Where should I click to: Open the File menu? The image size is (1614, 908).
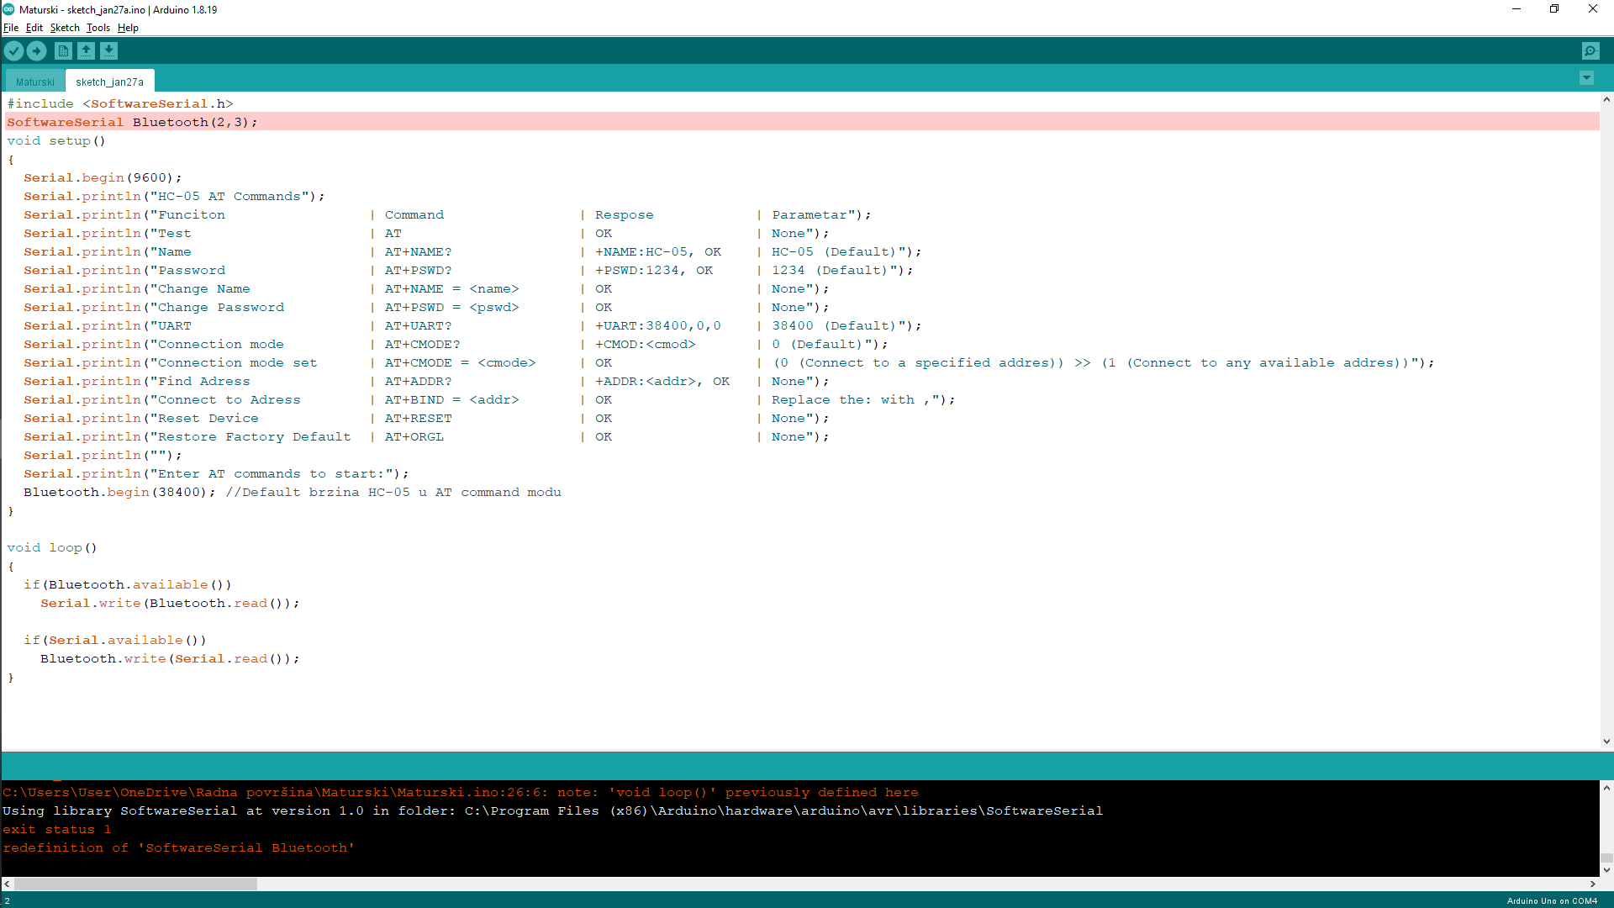pyautogui.click(x=11, y=28)
